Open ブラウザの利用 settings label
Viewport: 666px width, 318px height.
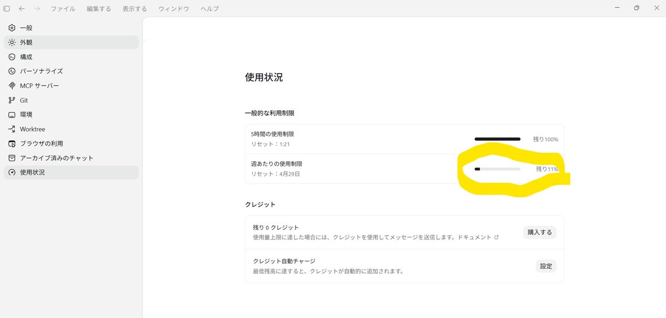[42, 143]
